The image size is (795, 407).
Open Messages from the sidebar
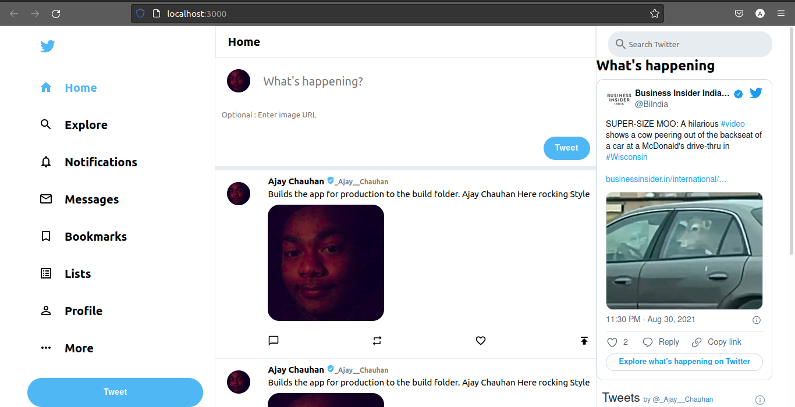coord(79,199)
